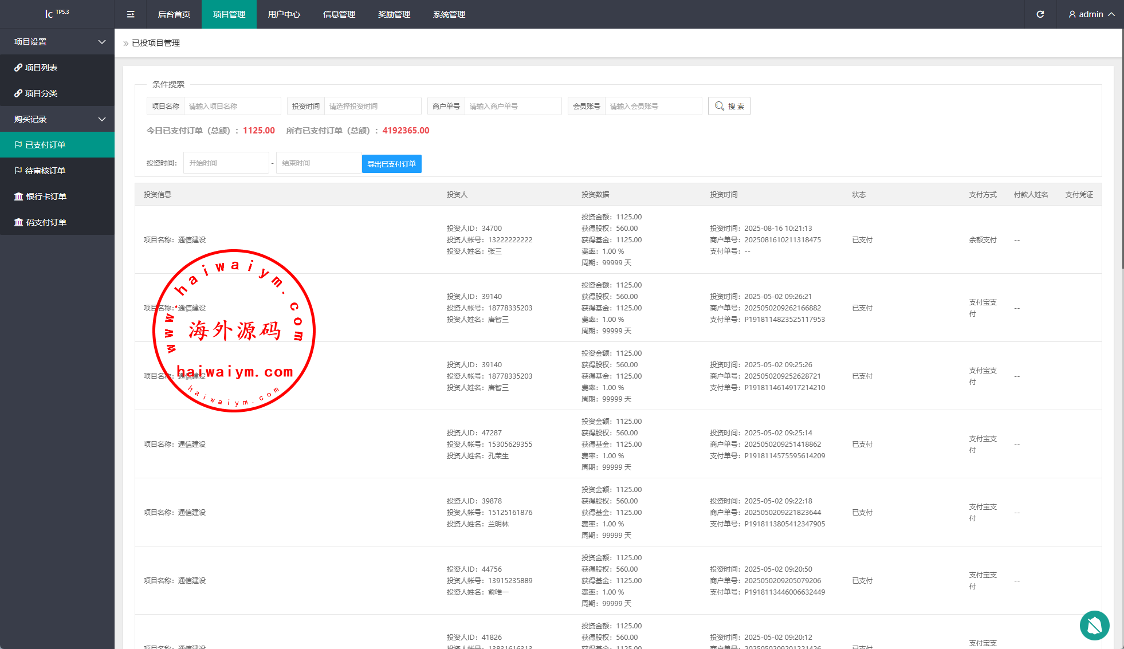This screenshot has height=649, width=1124.
Task: Open 奖励管理 top menu
Action: pos(394,14)
